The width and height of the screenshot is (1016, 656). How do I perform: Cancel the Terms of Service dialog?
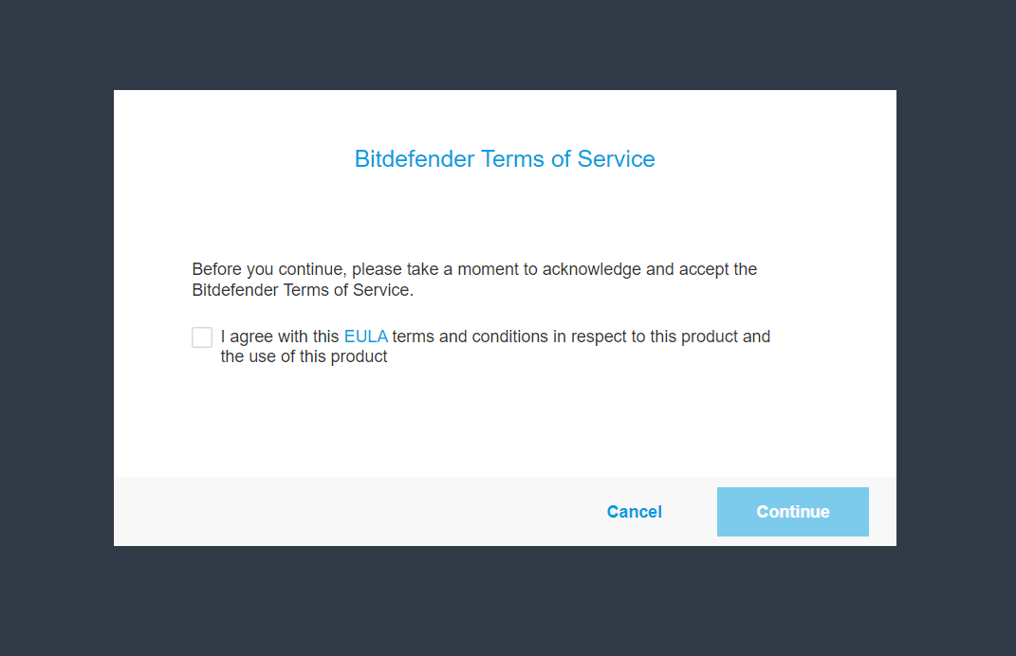click(x=635, y=512)
